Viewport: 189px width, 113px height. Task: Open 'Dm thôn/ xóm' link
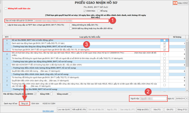click(48, 111)
